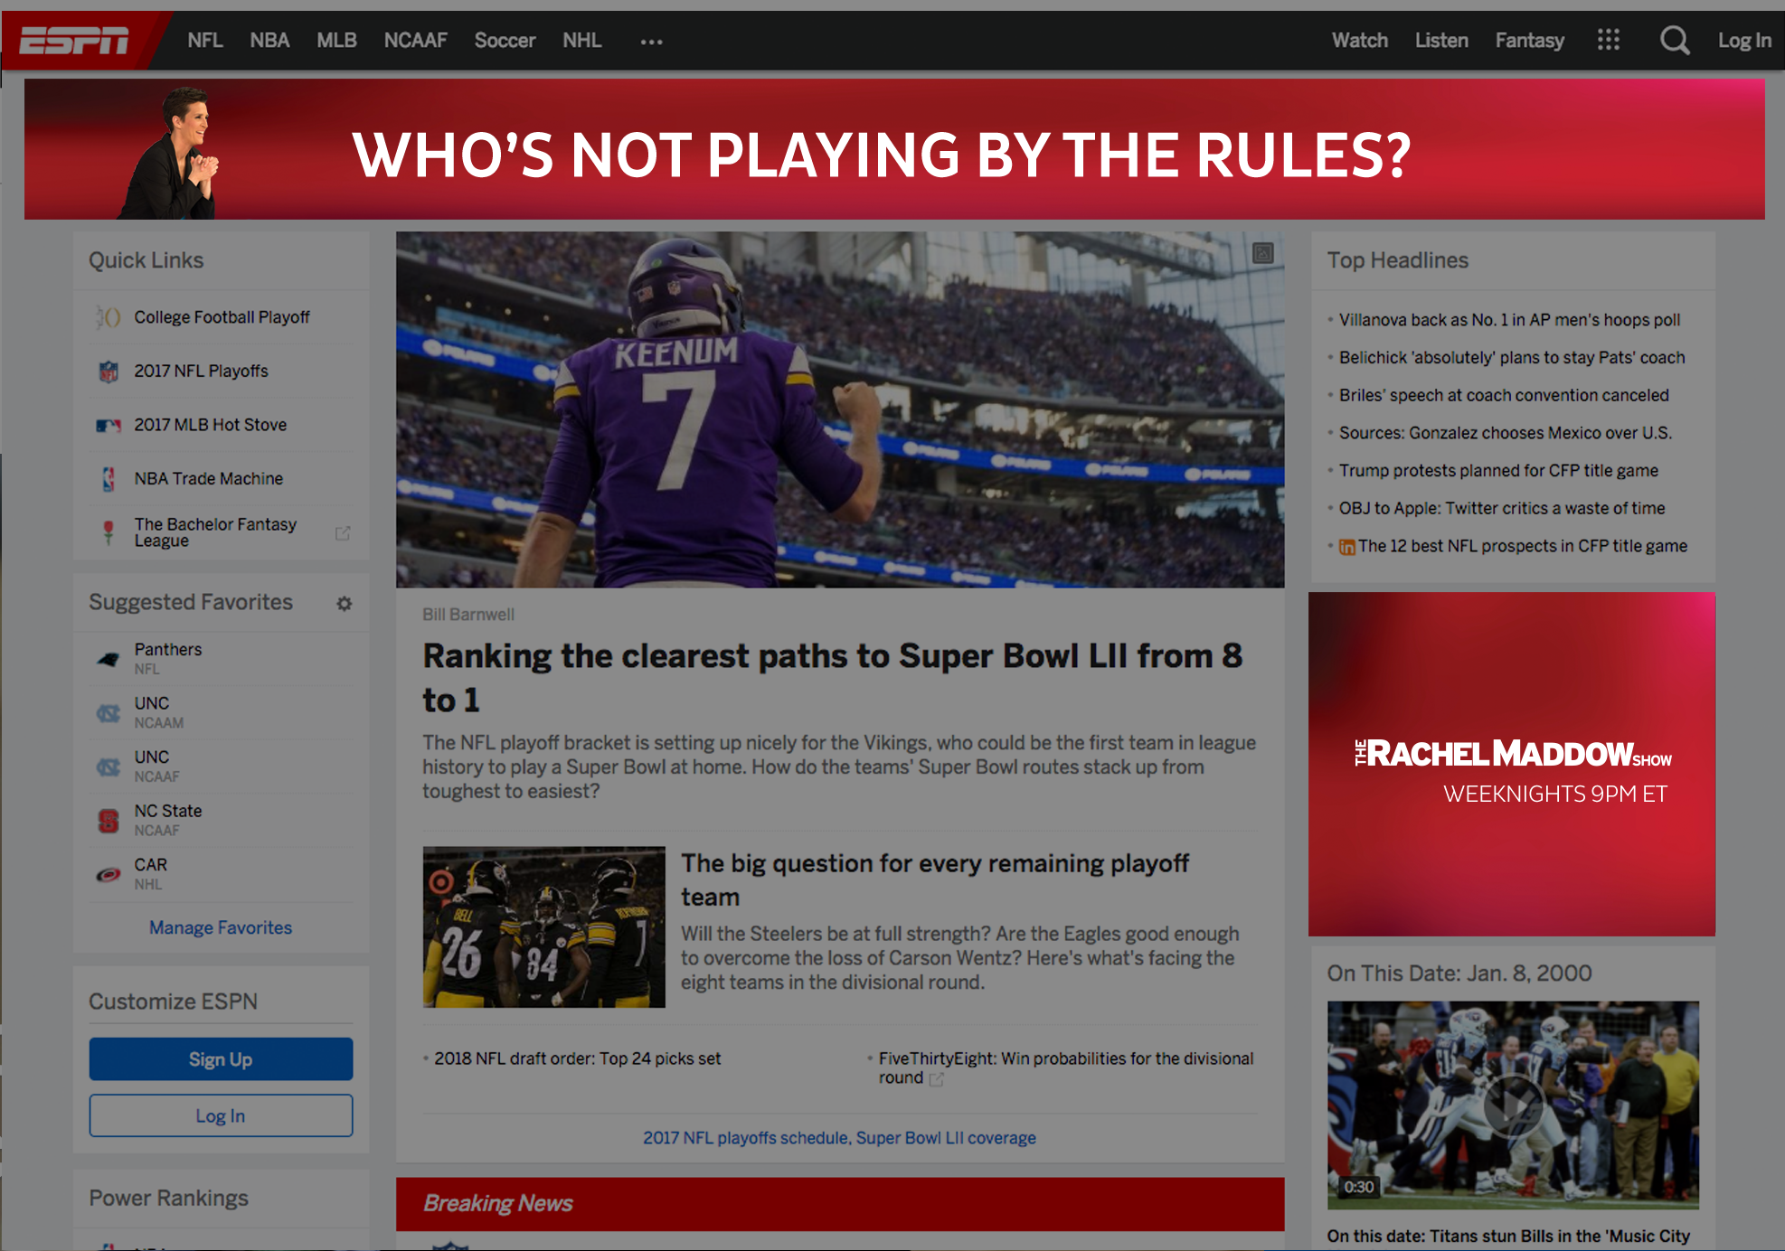Click the NFL shield icon beside 2017 NFL Playoffs
Viewport: 1785px width, 1251px height.
click(x=109, y=372)
